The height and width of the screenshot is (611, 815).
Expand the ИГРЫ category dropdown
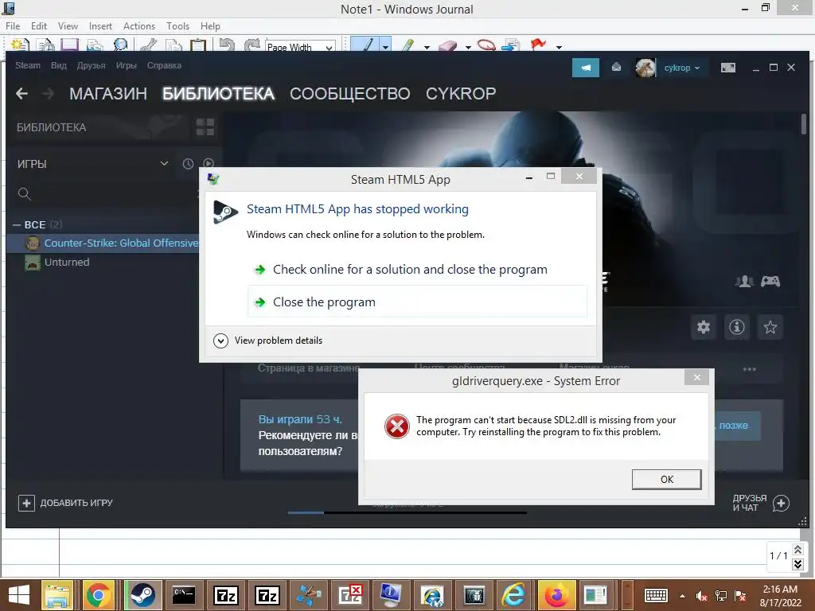pos(164,163)
